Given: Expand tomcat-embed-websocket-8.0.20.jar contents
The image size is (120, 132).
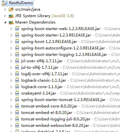Looking at the screenshot, I should [x=11, y=126].
